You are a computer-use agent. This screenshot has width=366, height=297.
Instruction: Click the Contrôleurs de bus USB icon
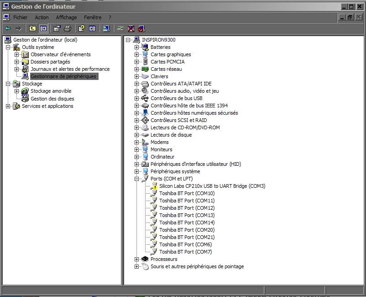pos(145,98)
